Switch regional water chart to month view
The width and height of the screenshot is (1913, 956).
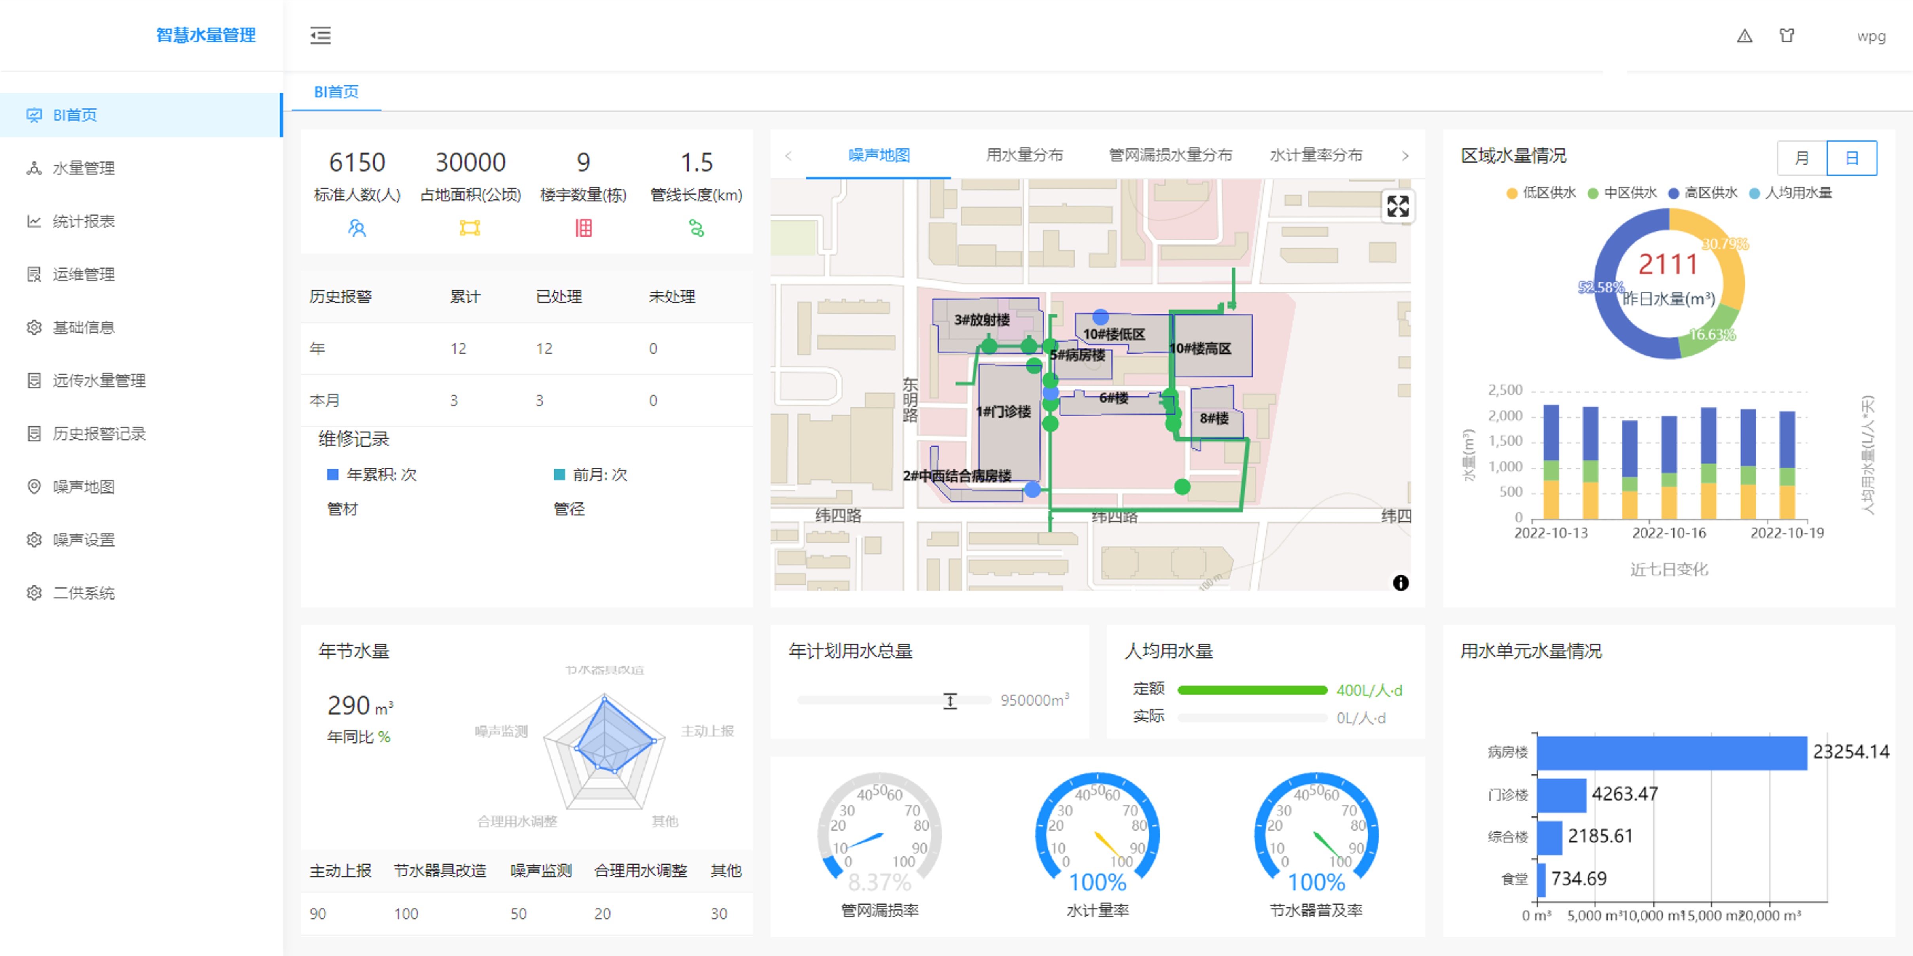[1801, 157]
